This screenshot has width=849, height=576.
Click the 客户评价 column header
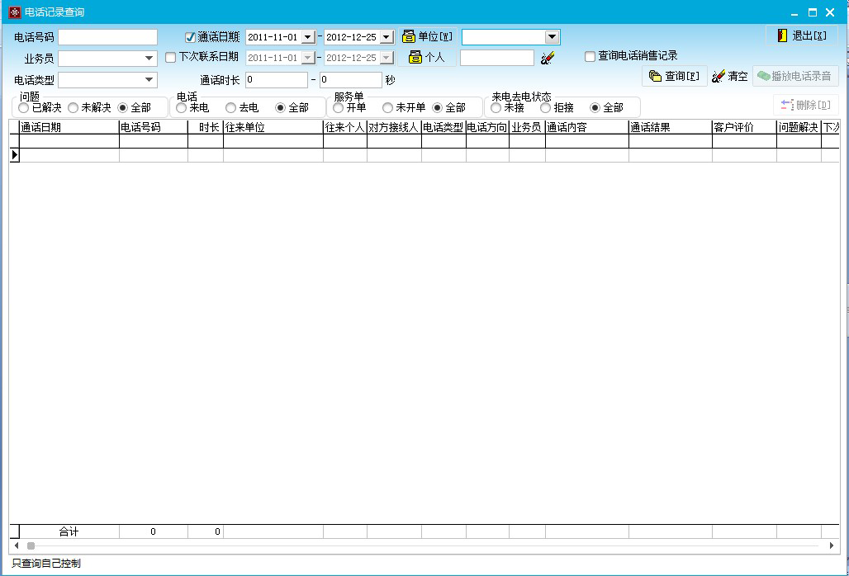744,128
